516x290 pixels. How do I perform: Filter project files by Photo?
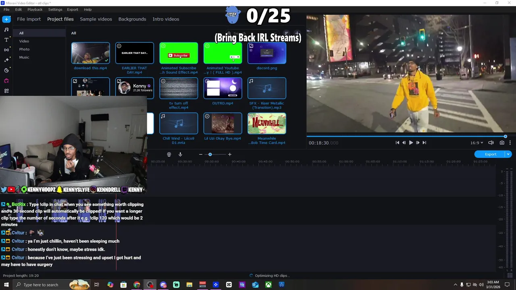point(24,49)
